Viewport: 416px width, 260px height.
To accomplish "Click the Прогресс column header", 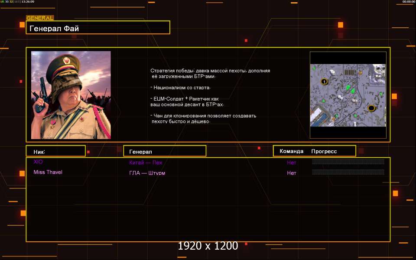I will tap(324, 151).
